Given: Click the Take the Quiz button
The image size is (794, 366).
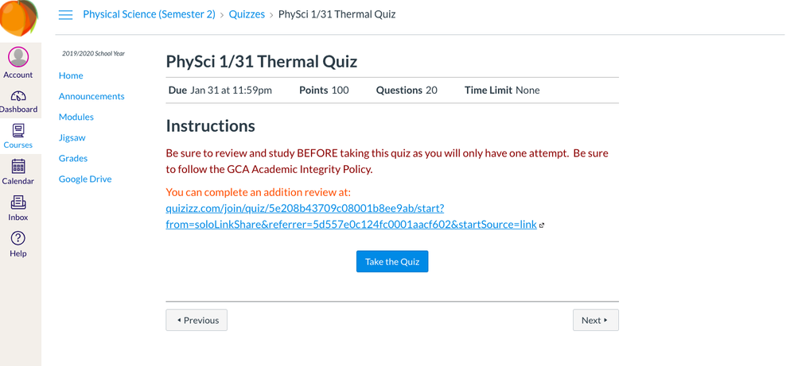Looking at the screenshot, I should pyautogui.click(x=392, y=261).
